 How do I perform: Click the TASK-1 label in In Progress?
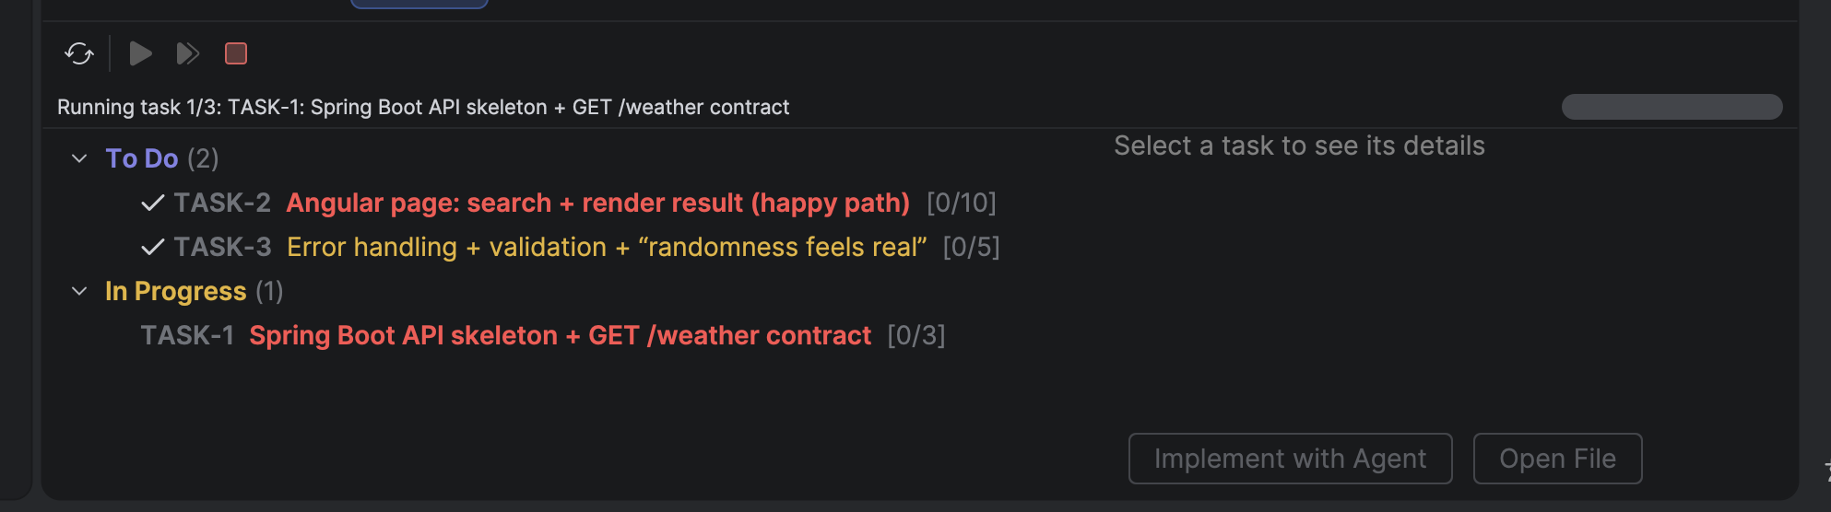(x=187, y=335)
